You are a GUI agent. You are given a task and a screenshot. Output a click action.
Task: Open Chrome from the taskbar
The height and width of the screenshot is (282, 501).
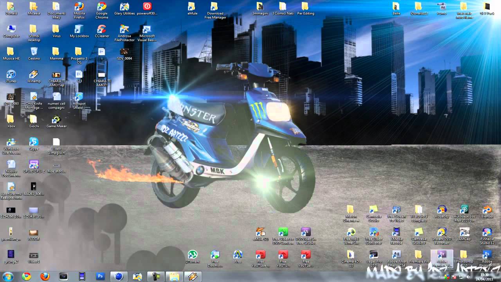[x=27, y=277]
